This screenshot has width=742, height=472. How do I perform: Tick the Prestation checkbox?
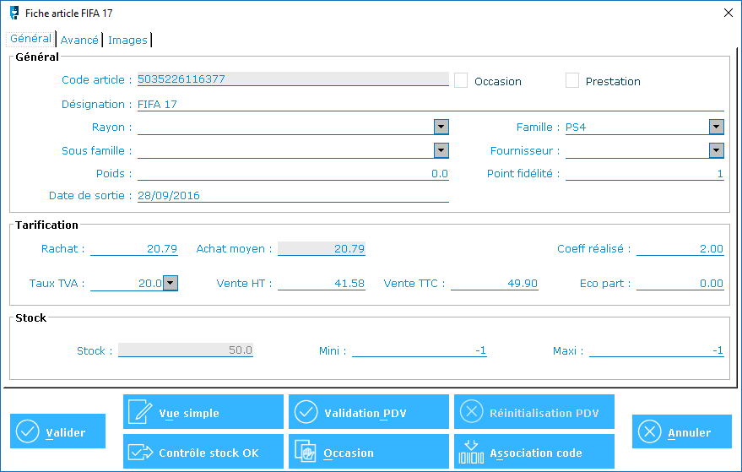coord(572,80)
